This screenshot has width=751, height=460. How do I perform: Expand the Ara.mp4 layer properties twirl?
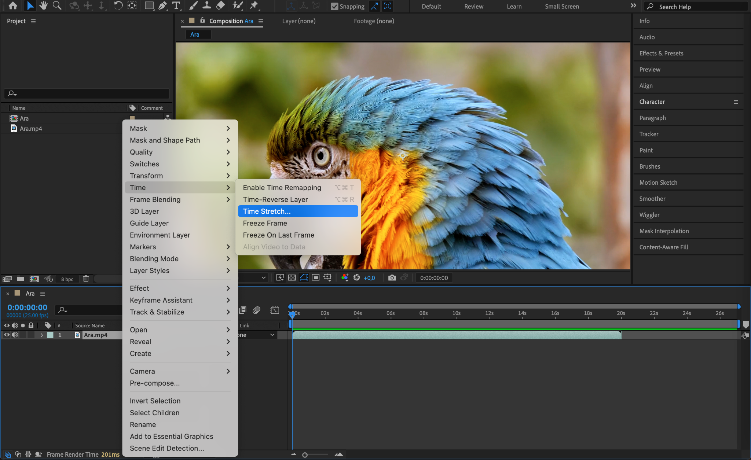pyautogui.click(x=42, y=335)
